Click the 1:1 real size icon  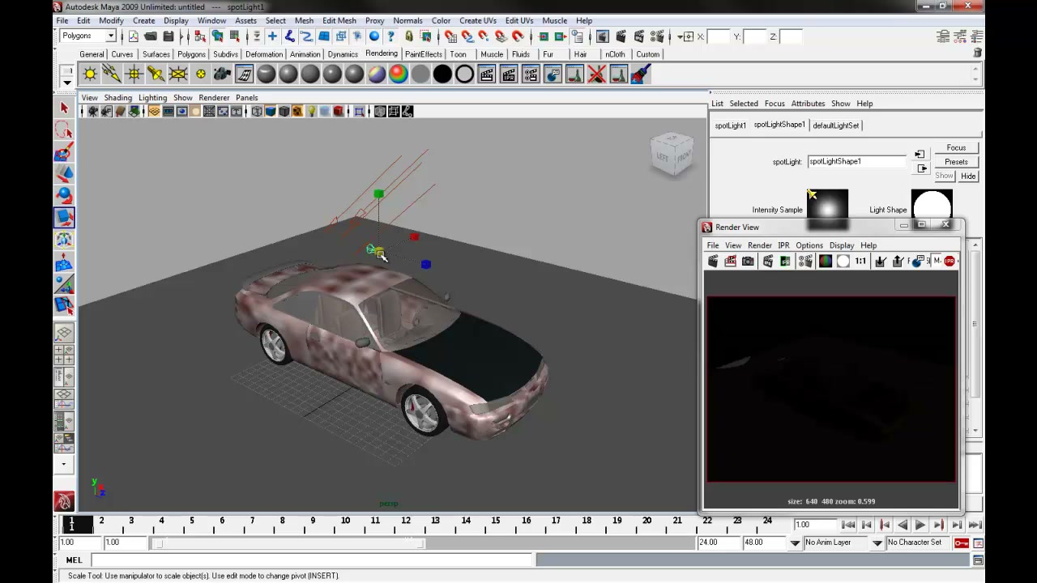860,261
